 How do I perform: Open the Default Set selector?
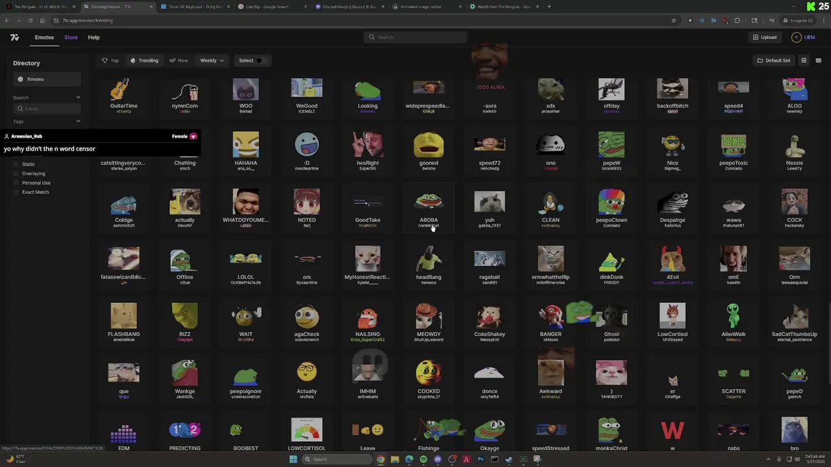tap(773, 60)
